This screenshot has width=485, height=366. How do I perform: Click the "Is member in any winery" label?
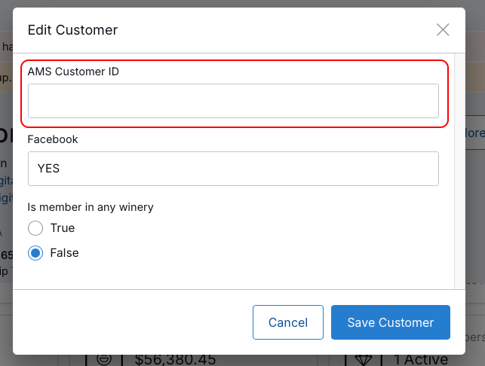[91, 207]
